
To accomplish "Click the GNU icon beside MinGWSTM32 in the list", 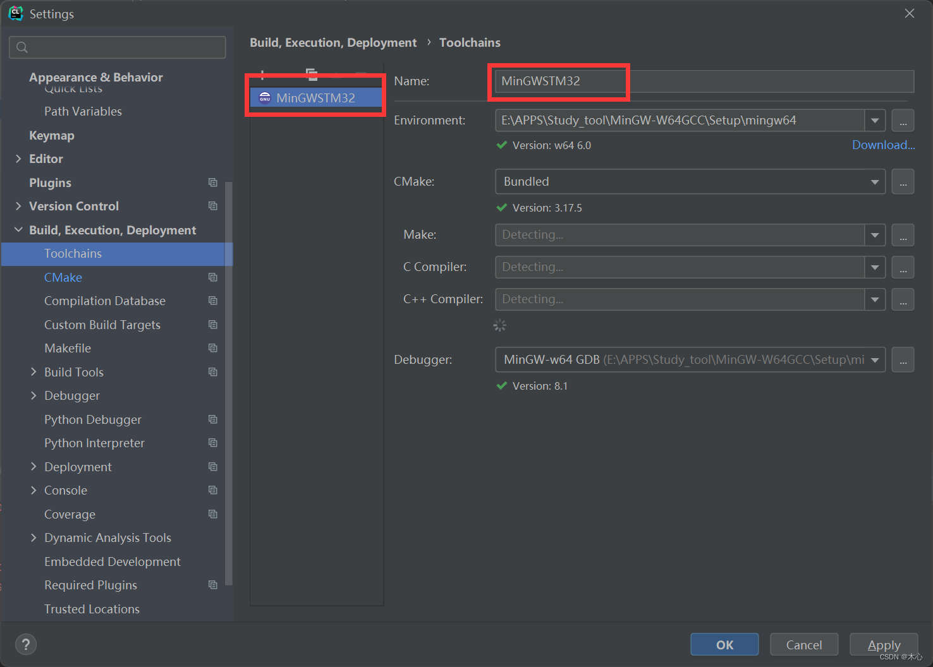I will (x=265, y=98).
